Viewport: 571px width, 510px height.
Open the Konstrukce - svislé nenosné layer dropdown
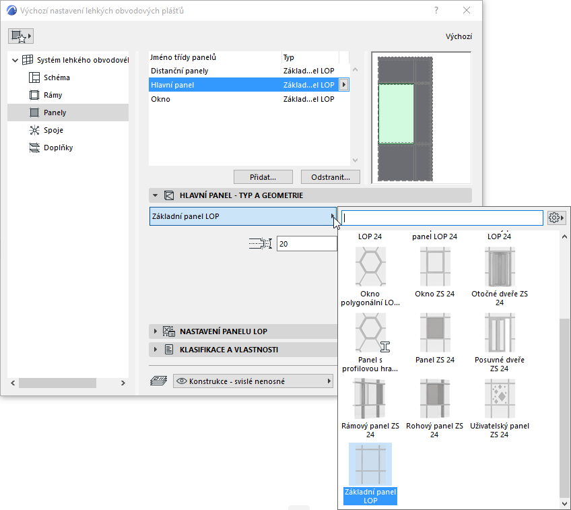point(253,381)
